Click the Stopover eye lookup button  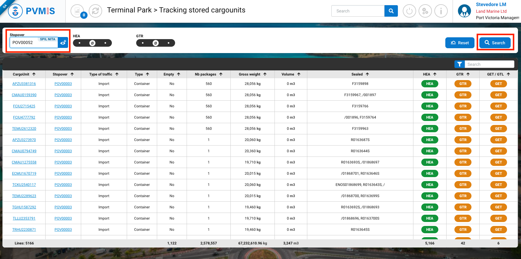[63, 43]
